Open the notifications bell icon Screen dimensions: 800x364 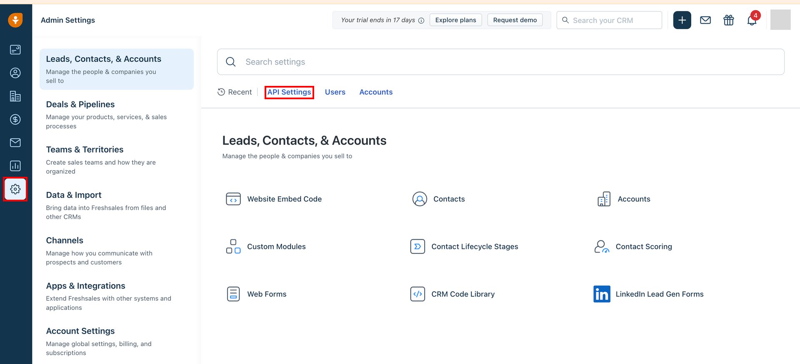752,20
